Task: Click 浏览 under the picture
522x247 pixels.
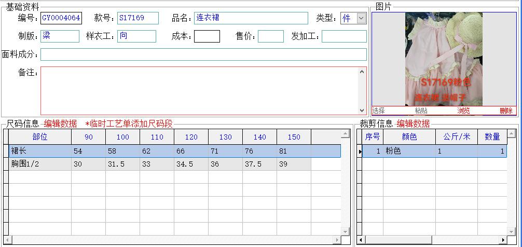Action: coord(463,111)
